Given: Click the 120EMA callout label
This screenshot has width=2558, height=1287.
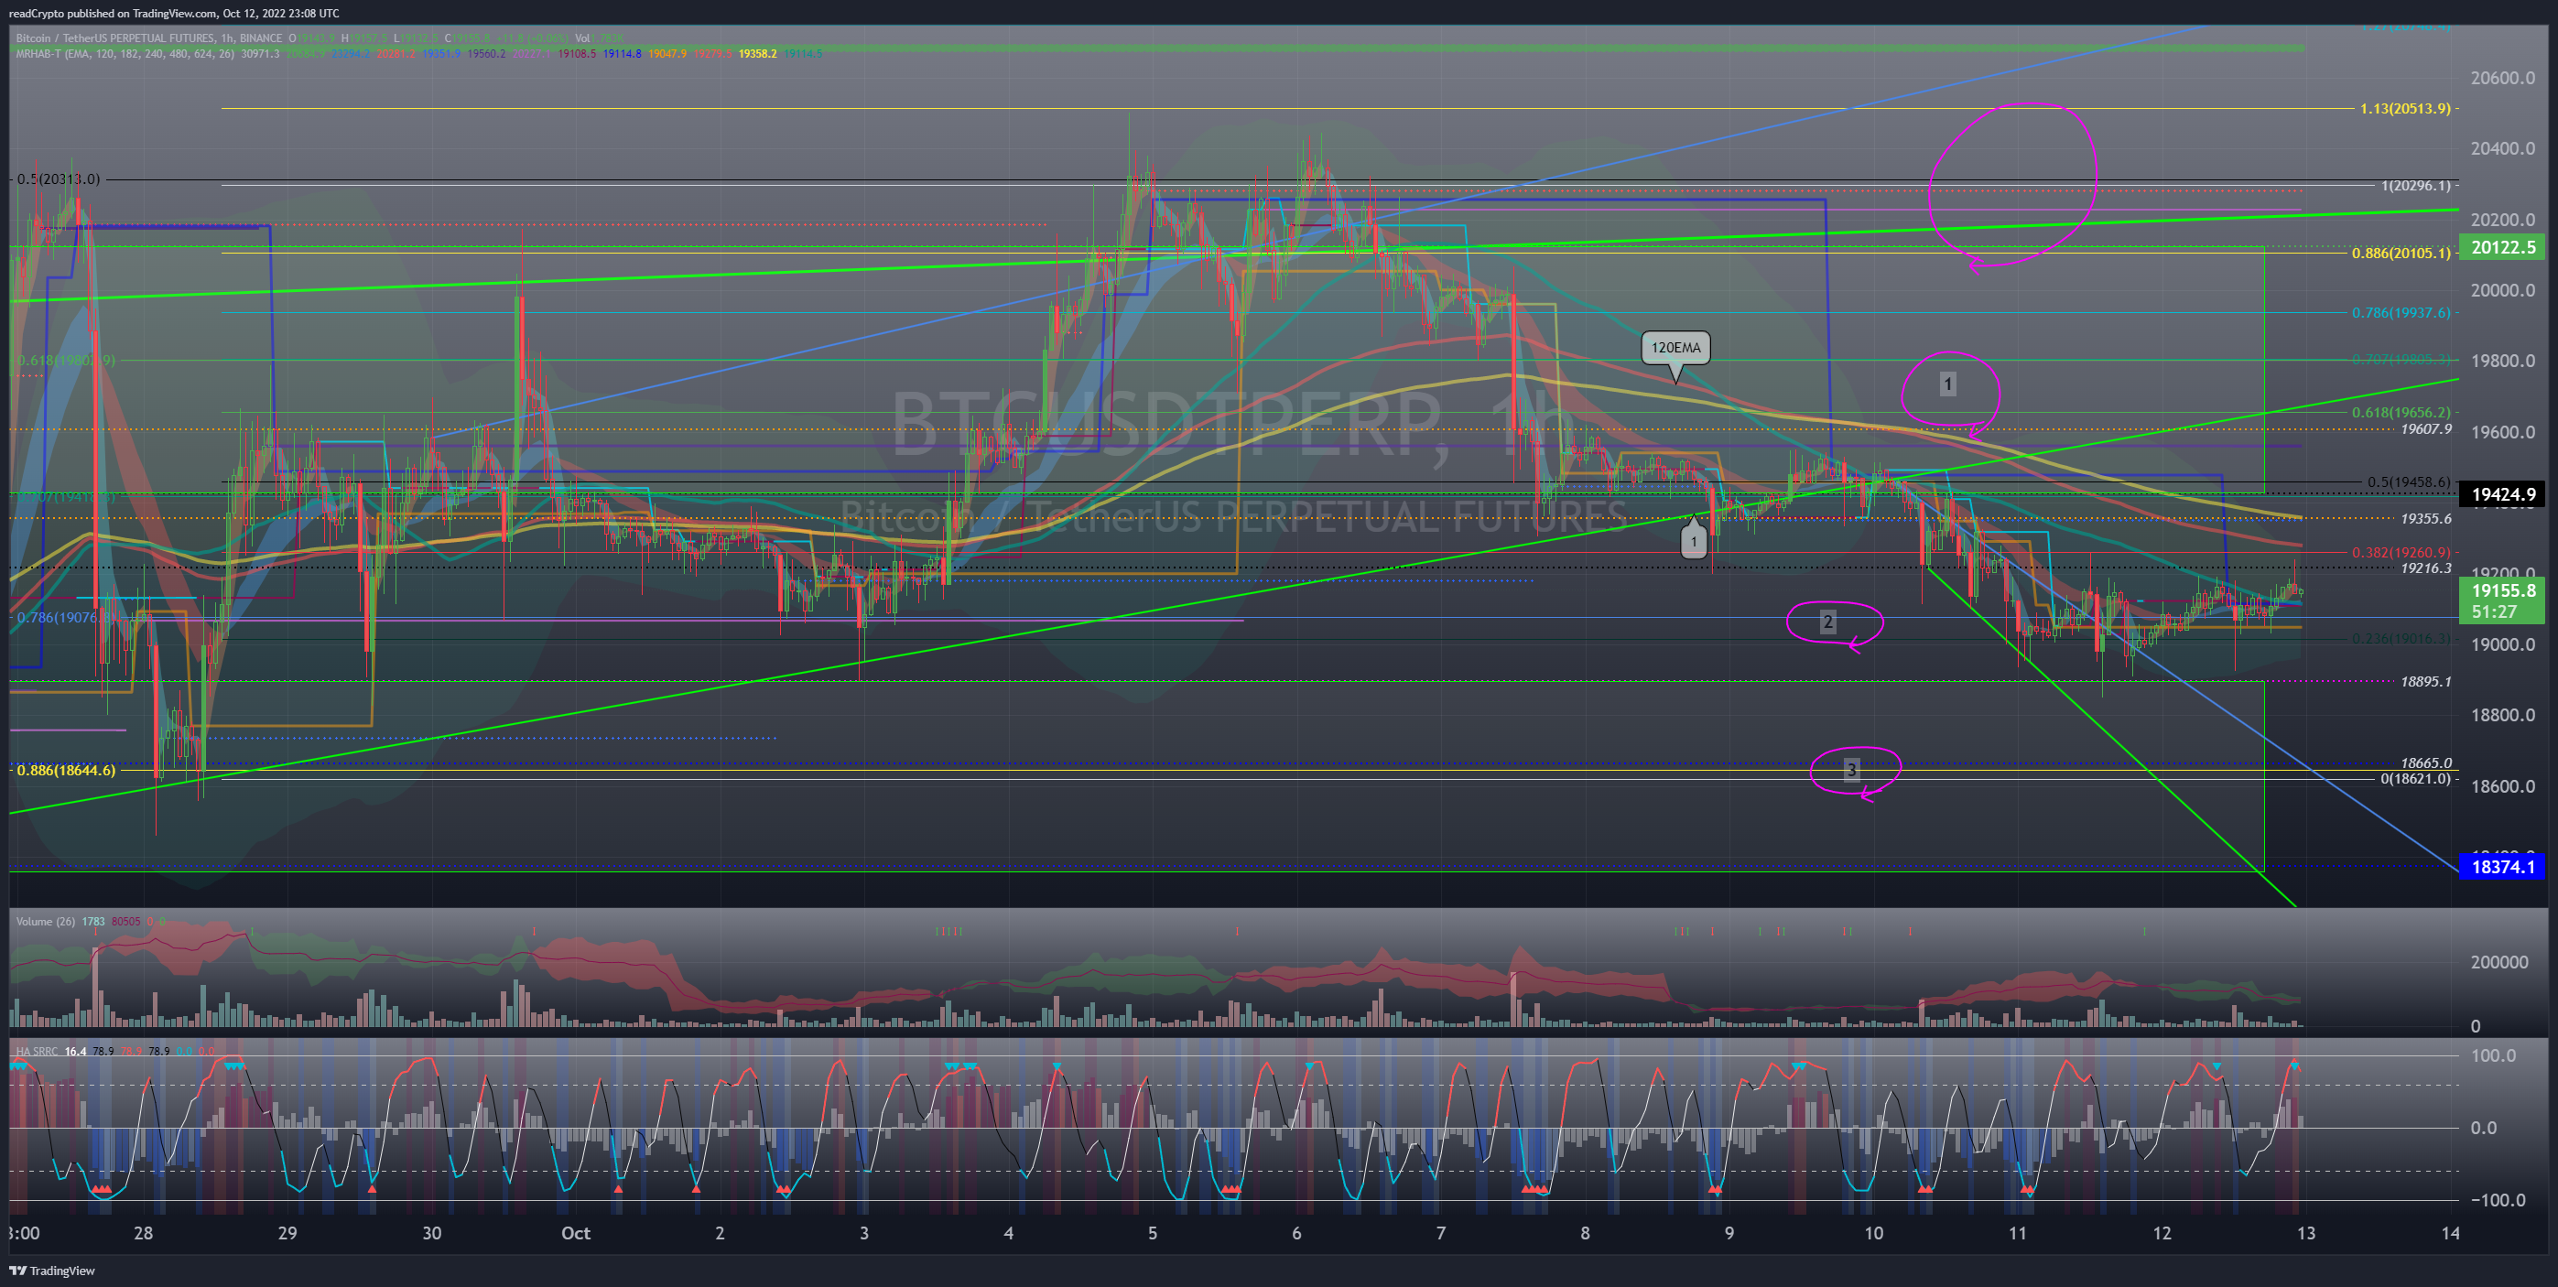Looking at the screenshot, I should [1675, 348].
